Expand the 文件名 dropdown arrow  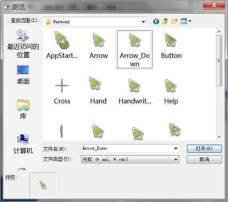[176, 149]
